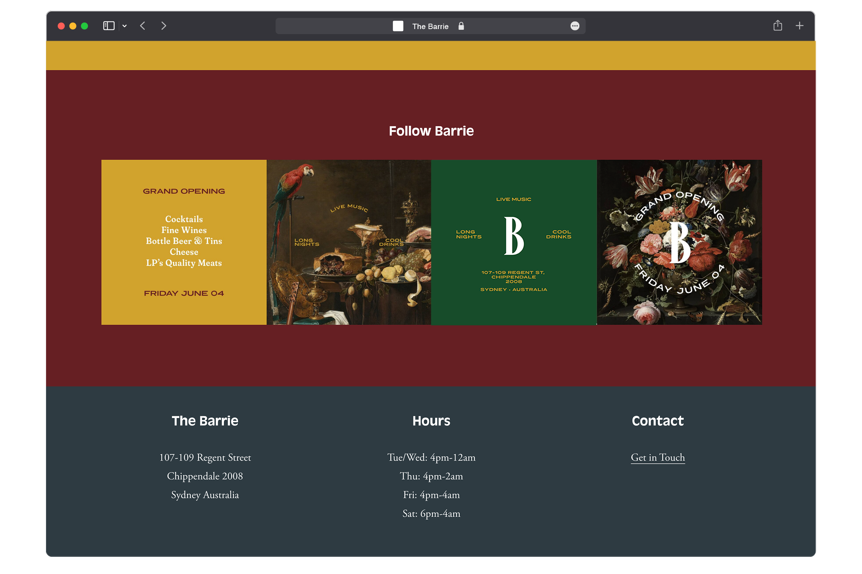Minimize window with yellow button

tap(73, 26)
